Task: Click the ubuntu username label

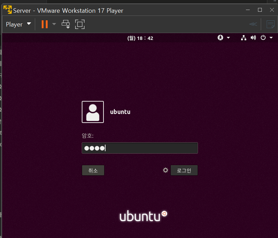Action: (x=120, y=112)
